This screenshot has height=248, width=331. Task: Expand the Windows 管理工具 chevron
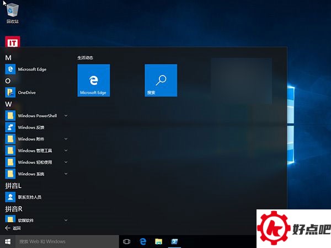tap(66, 150)
